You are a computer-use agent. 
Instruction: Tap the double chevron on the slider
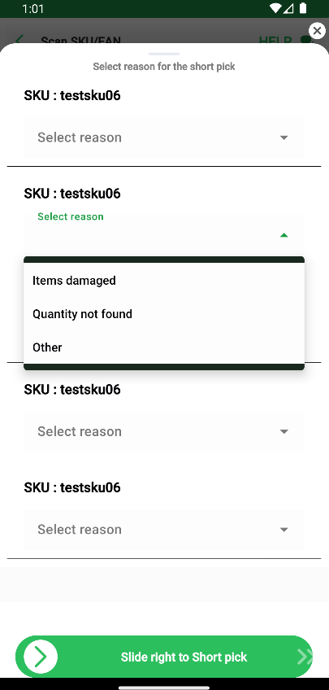click(305, 657)
